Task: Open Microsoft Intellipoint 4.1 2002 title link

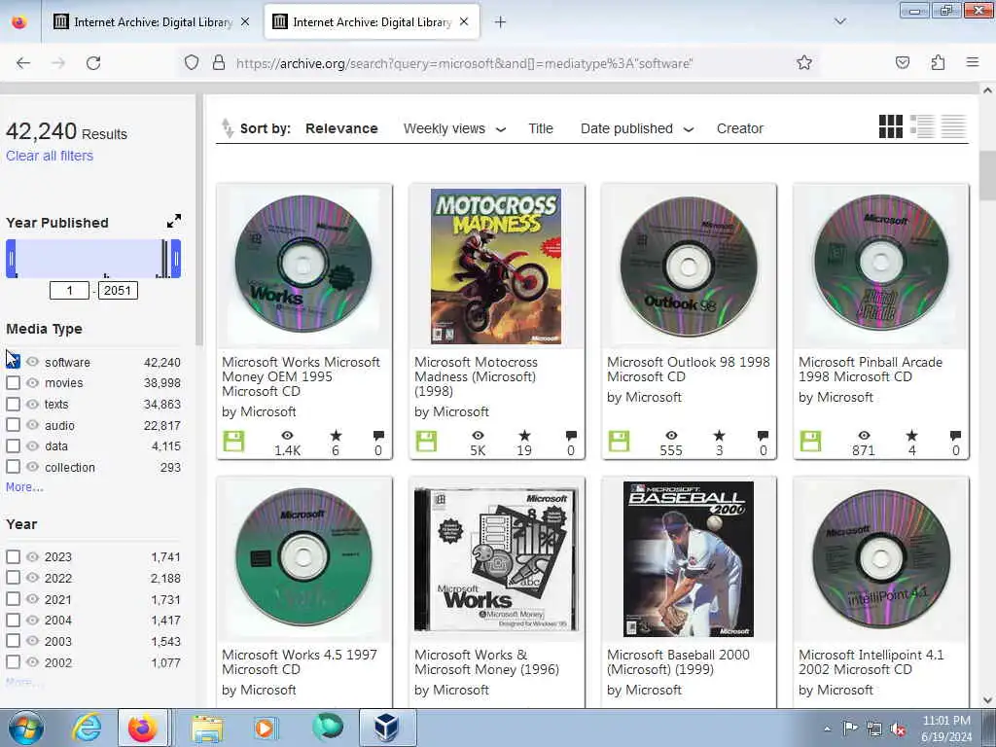Action: point(871,661)
